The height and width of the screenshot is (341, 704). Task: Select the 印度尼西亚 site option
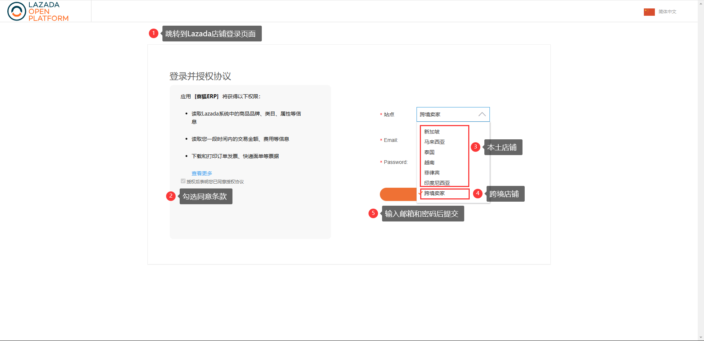point(437,183)
